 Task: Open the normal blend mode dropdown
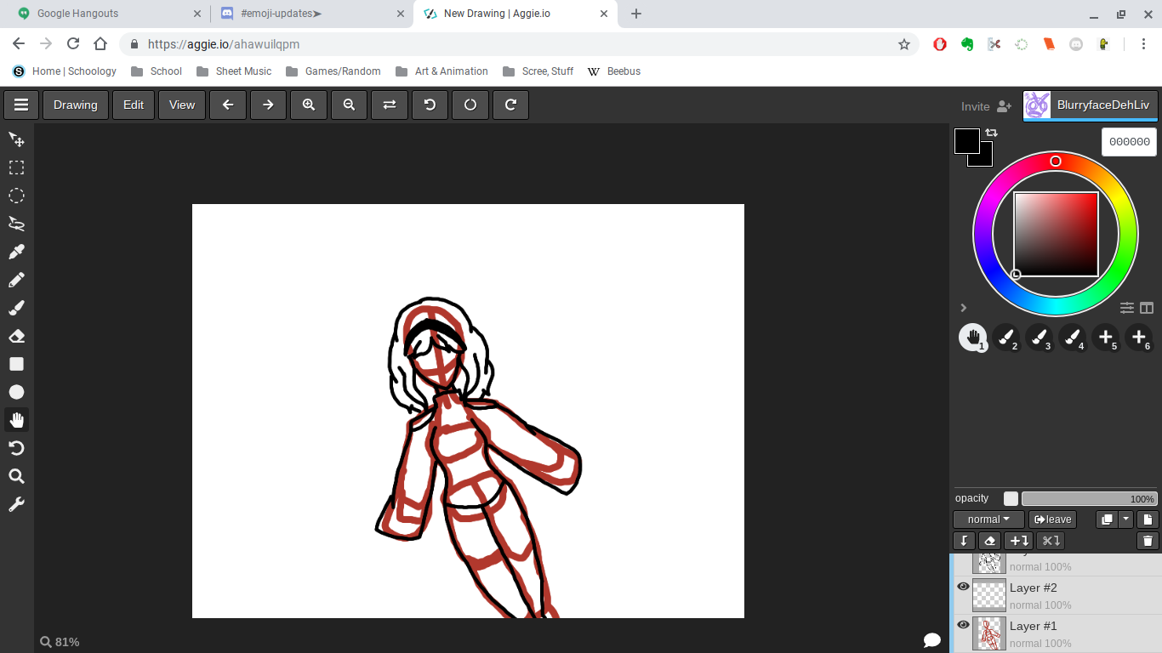988,520
